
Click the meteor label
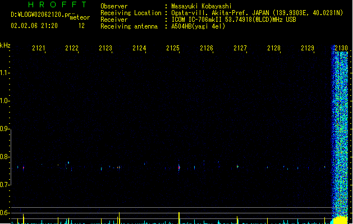pos(80,17)
